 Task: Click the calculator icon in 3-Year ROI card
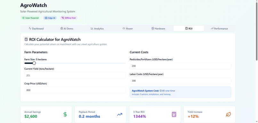[x=174, y=114]
